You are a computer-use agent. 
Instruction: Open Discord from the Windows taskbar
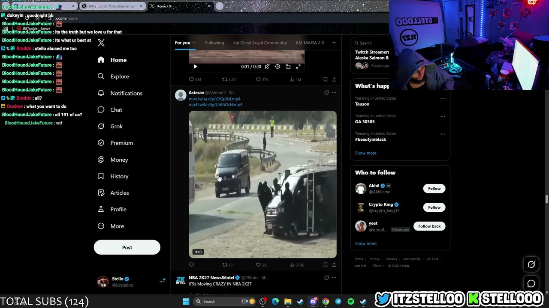313,302
